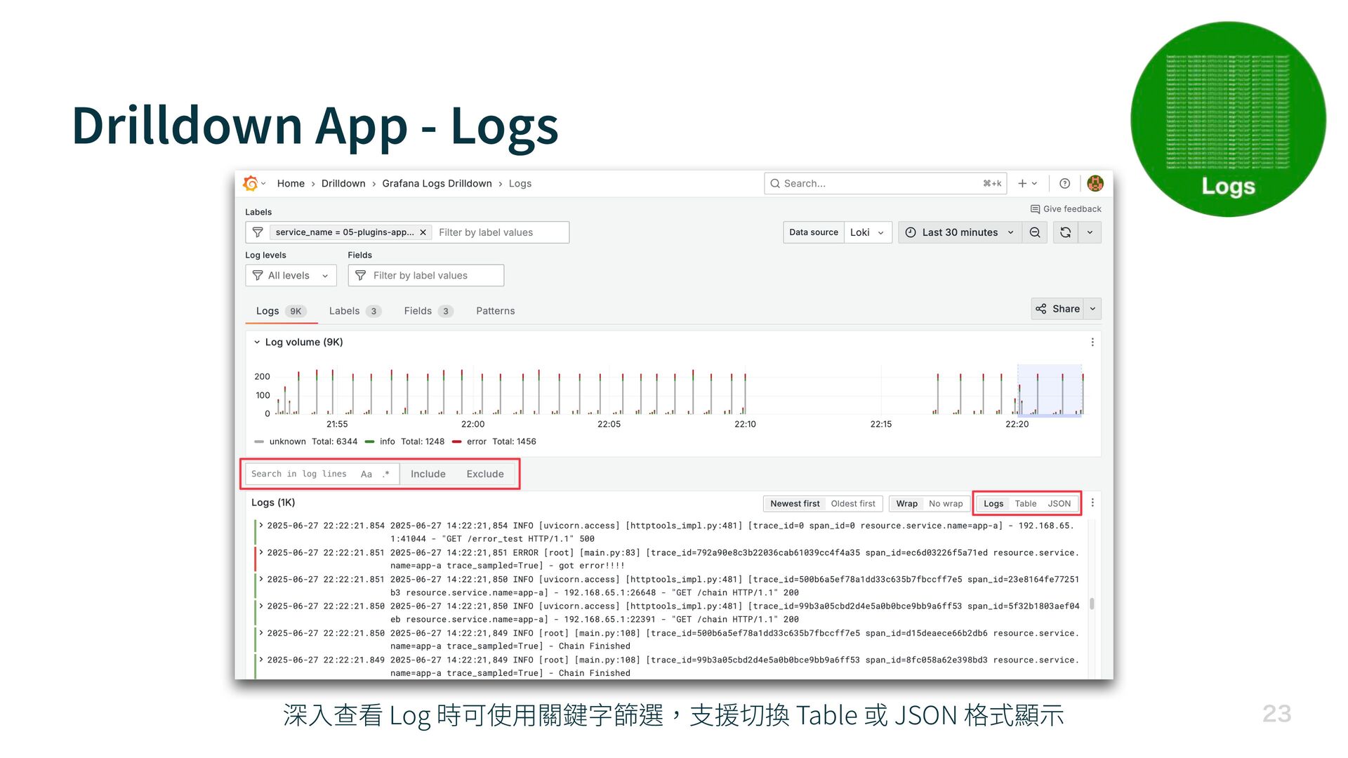Toggle regex search option

[386, 474]
